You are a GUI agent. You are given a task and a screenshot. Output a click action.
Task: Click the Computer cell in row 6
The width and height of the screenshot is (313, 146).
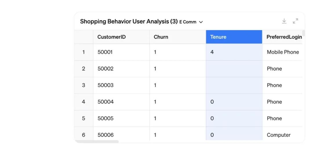(282, 135)
